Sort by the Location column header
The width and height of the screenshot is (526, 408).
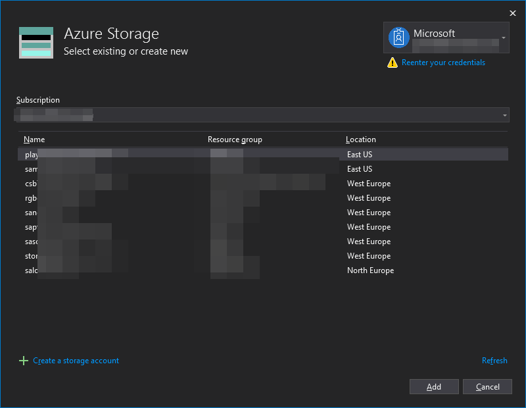coord(360,140)
